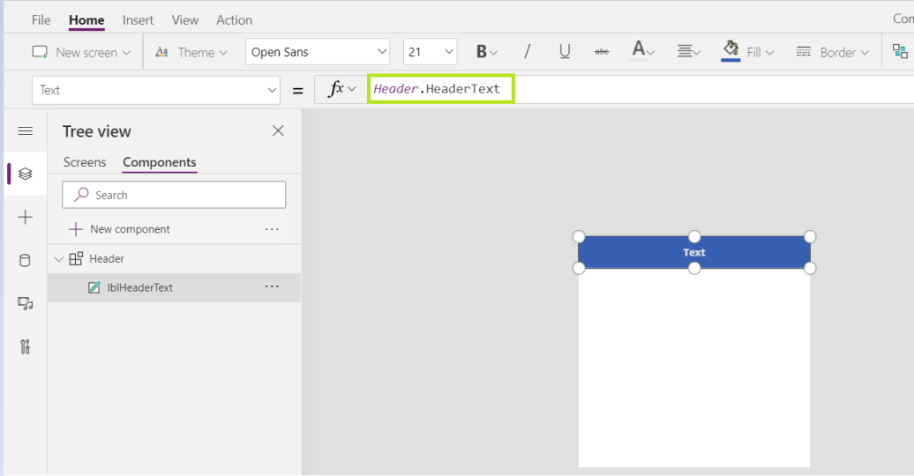Image resolution: width=914 pixels, height=476 pixels.
Task: Switch to the Home tab
Action: pyautogui.click(x=86, y=19)
